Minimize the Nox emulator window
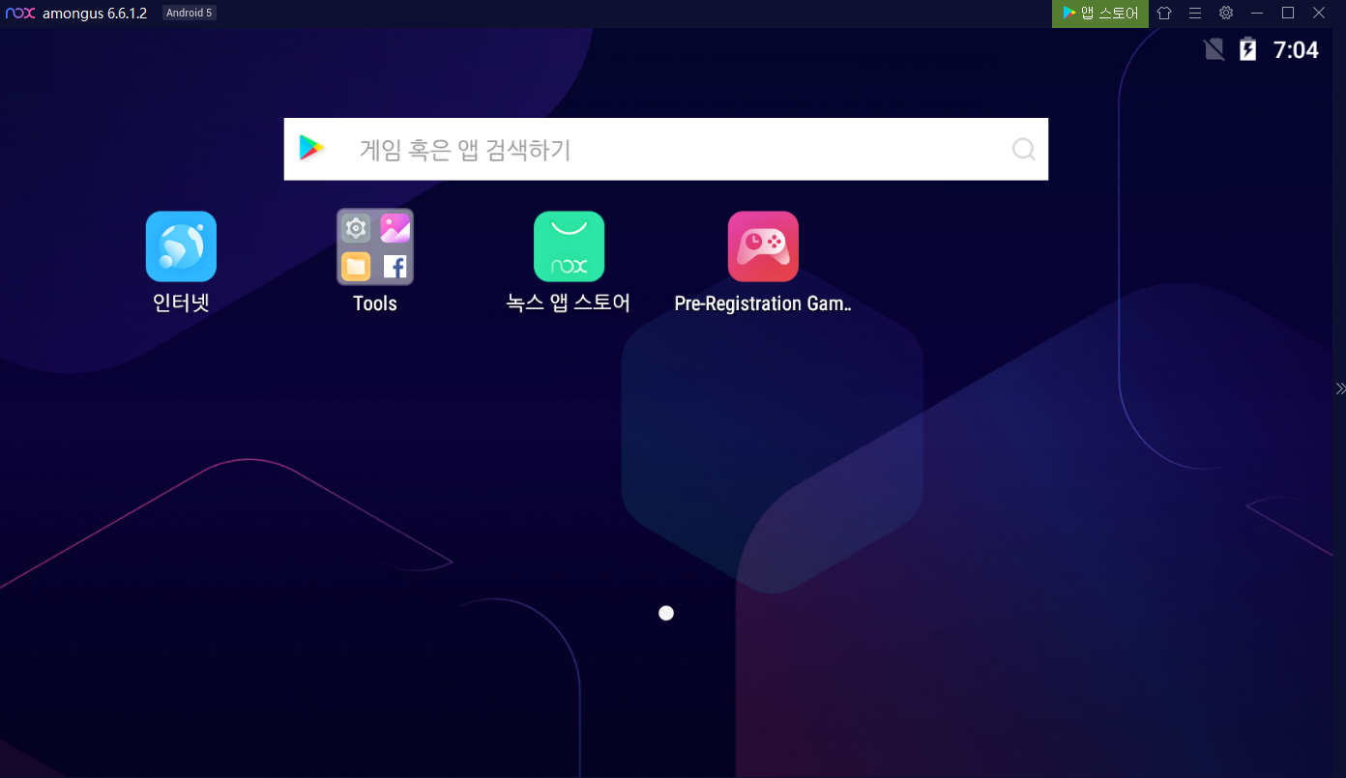Image resolution: width=1346 pixels, height=778 pixels. click(1257, 13)
